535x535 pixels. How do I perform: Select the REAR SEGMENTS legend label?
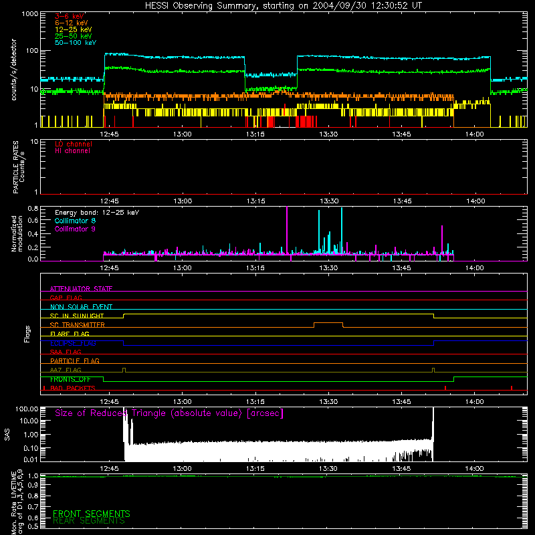(89, 521)
